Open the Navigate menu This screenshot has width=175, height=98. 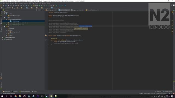[x=12, y=3]
